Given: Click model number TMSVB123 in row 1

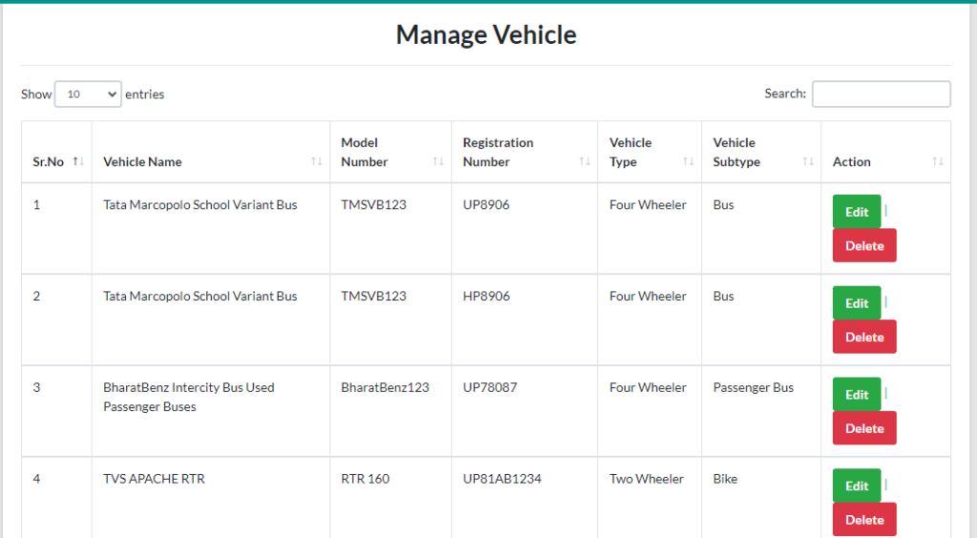Looking at the screenshot, I should 374,205.
